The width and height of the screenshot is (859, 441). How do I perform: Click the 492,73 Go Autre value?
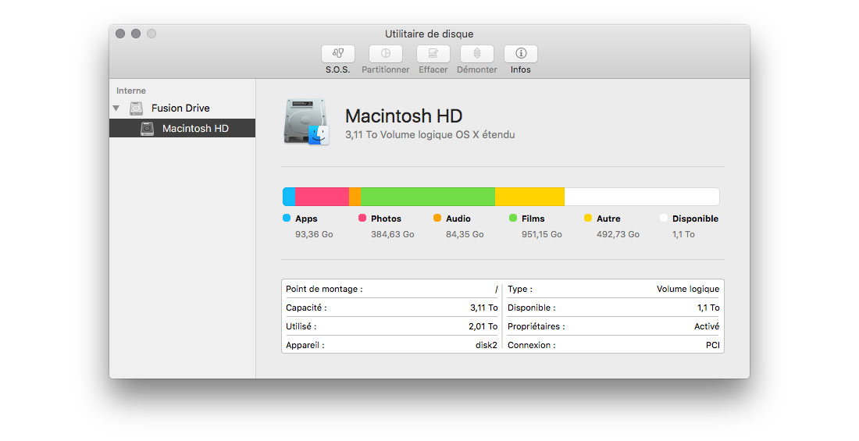point(618,234)
